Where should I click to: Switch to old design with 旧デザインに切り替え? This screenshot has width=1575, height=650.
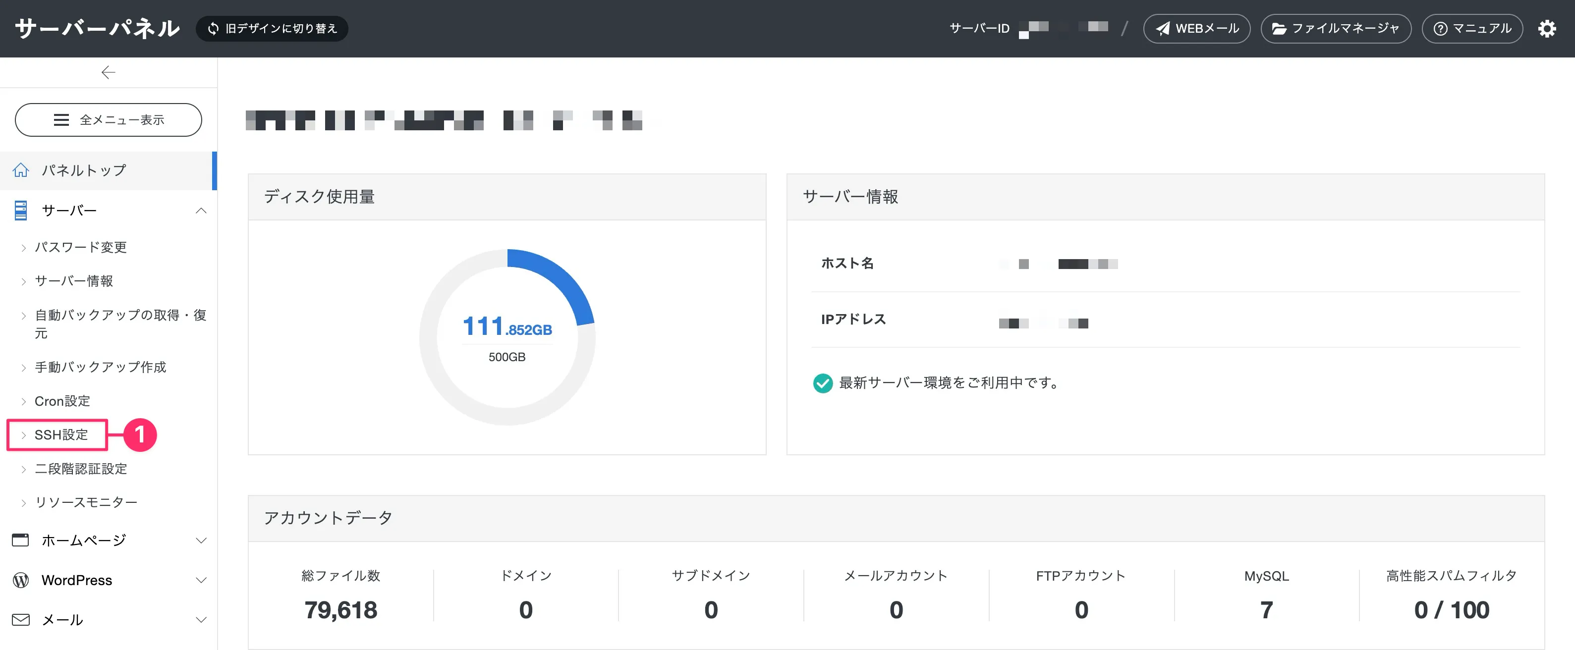coord(272,29)
